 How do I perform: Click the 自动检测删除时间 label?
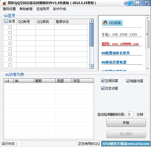(x=111, y=114)
